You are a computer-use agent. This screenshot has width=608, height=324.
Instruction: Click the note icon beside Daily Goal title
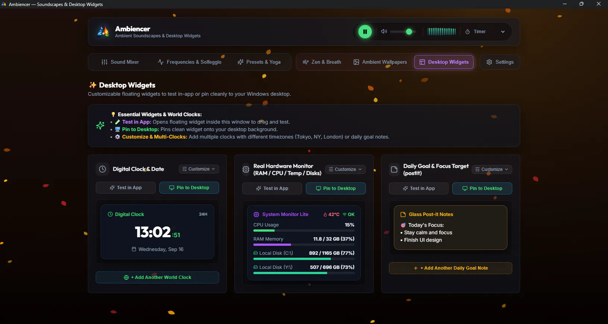pyautogui.click(x=394, y=169)
